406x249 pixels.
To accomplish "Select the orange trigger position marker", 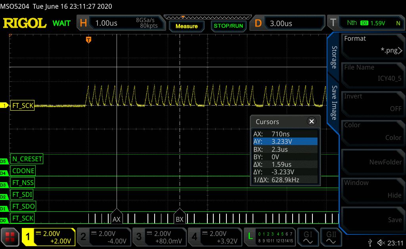I will pyautogui.click(x=88, y=40).
